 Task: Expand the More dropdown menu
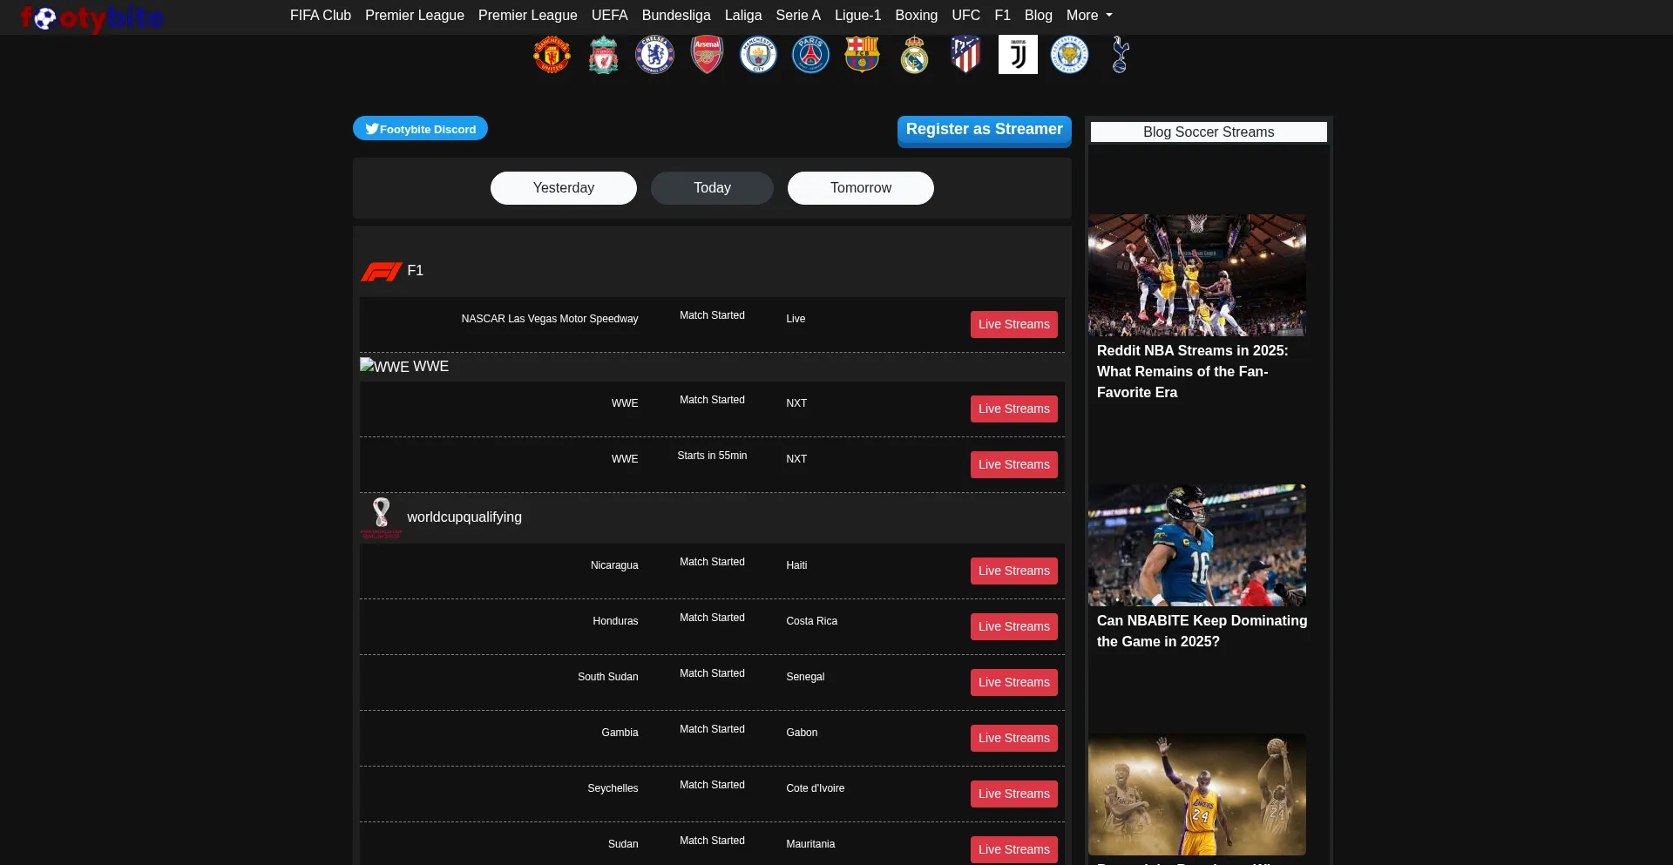(x=1088, y=16)
